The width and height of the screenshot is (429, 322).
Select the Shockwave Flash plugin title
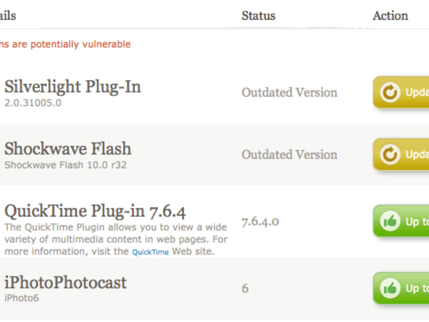(68, 149)
